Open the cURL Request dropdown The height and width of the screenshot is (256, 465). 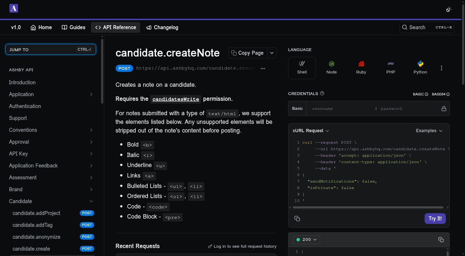click(x=311, y=131)
